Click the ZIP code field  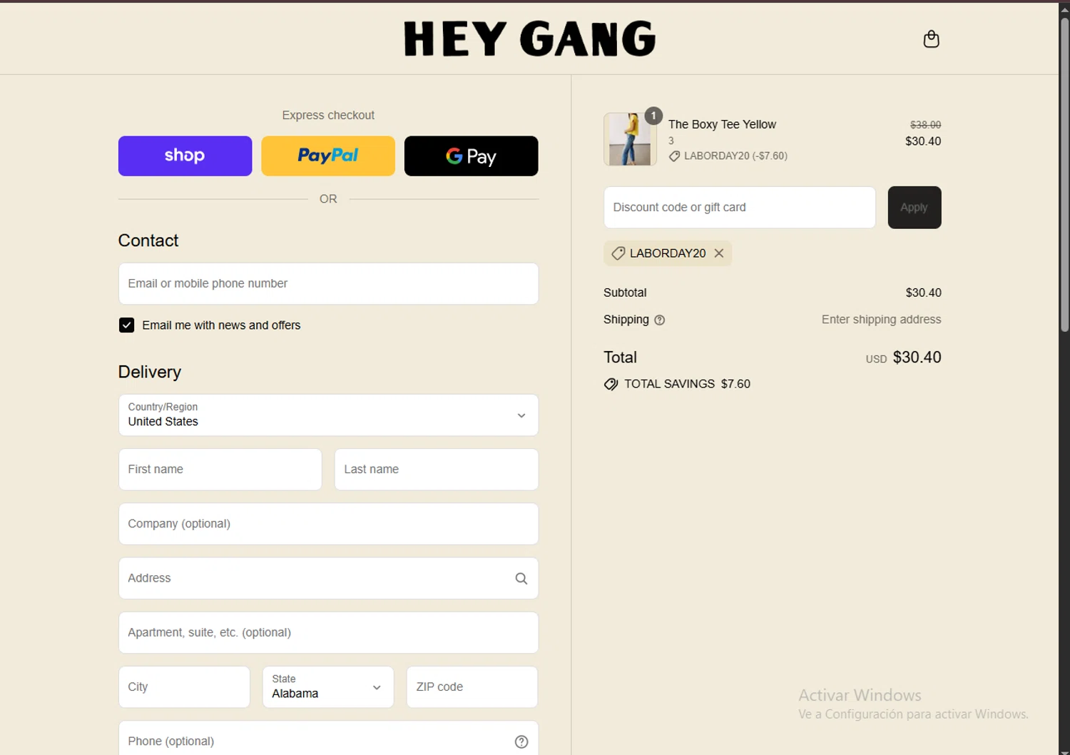[x=472, y=686]
